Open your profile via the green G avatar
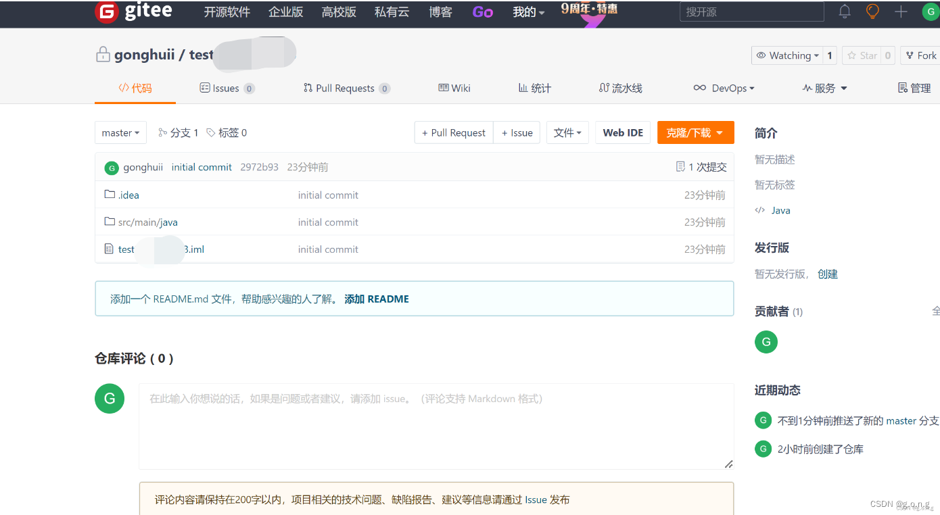The width and height of the screenshot is (940, 515). [x=929, y=11]
